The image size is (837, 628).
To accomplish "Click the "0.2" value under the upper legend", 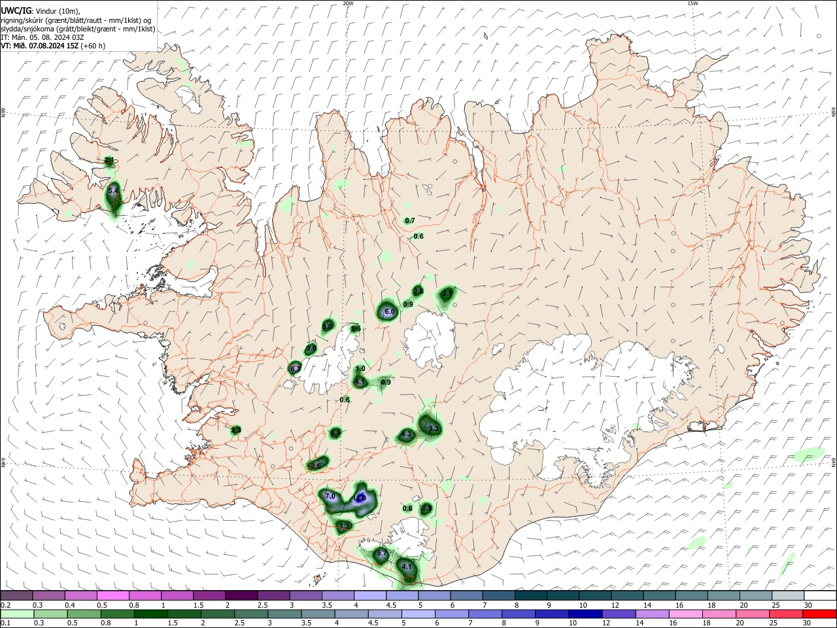I will coord(5,605).
